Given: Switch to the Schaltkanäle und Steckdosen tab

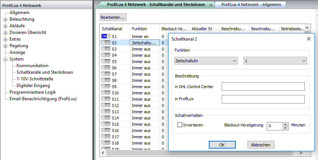Looking at the screenshot, I should [156, 4].
